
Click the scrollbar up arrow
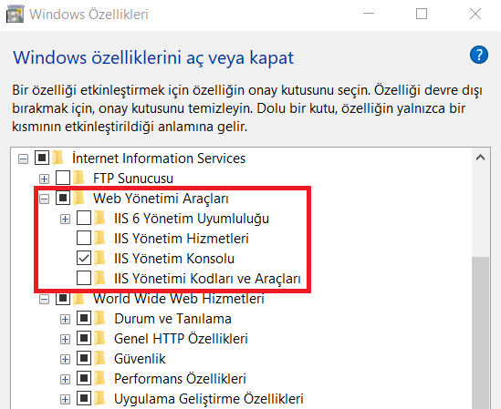pos(481,158)
